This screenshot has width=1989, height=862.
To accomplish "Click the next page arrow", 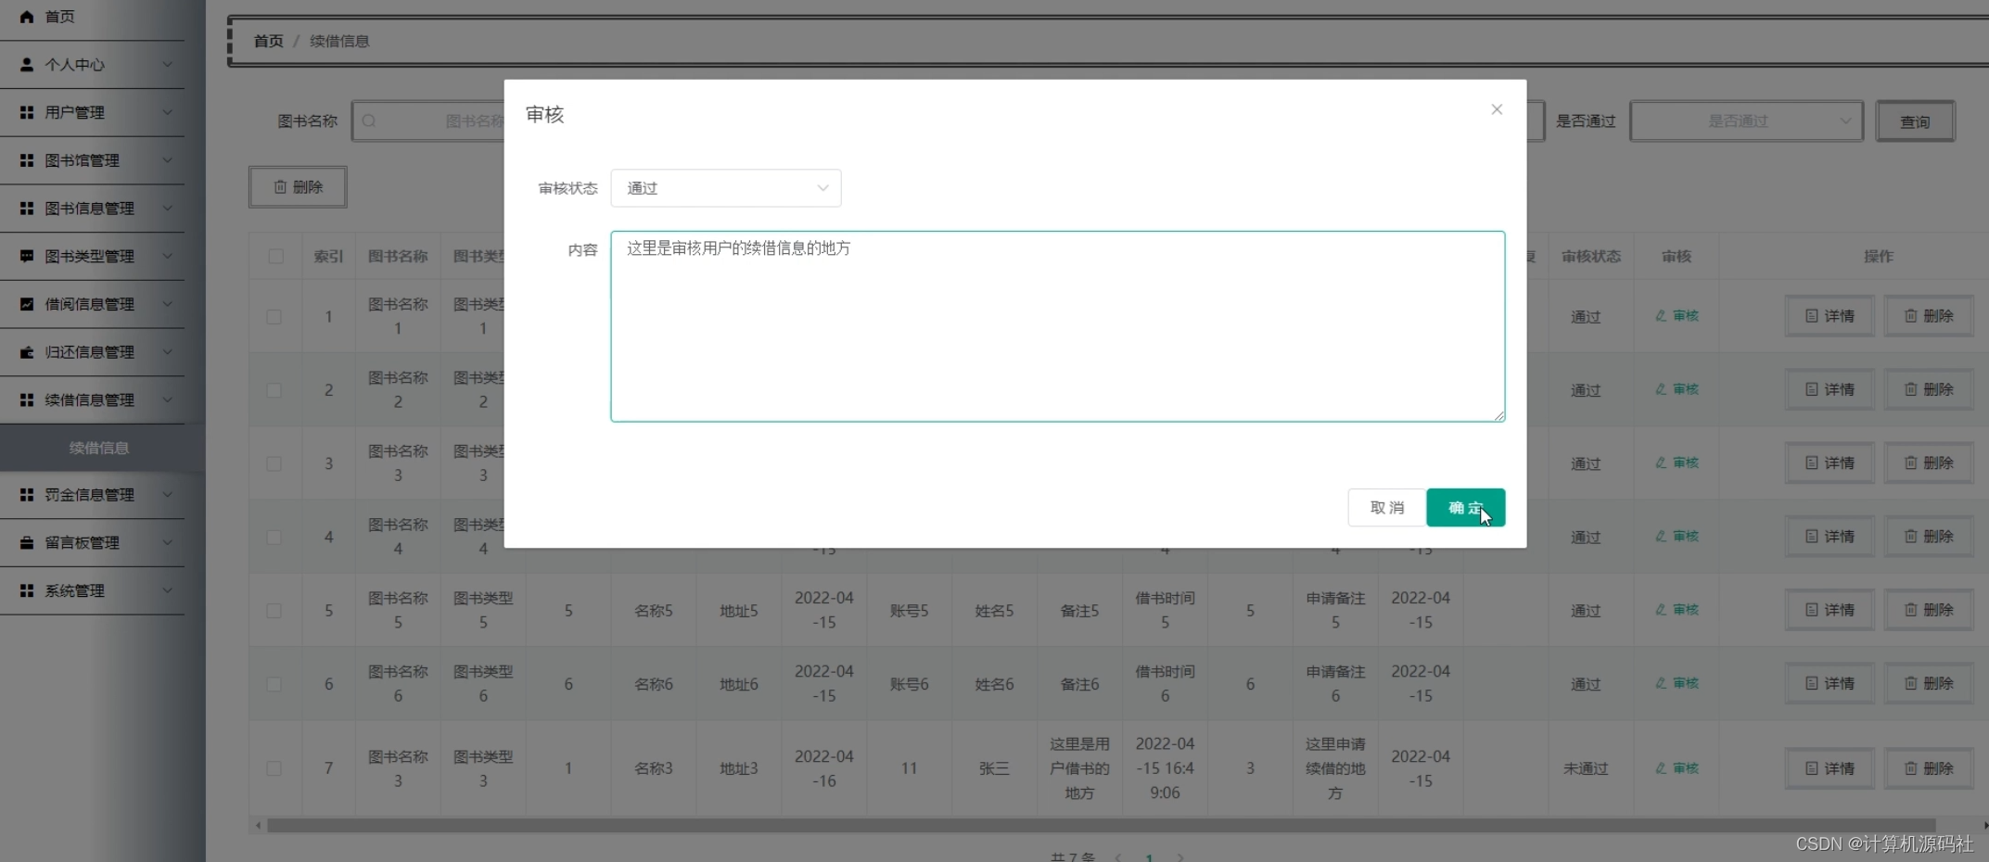I will coord(1180,856).
